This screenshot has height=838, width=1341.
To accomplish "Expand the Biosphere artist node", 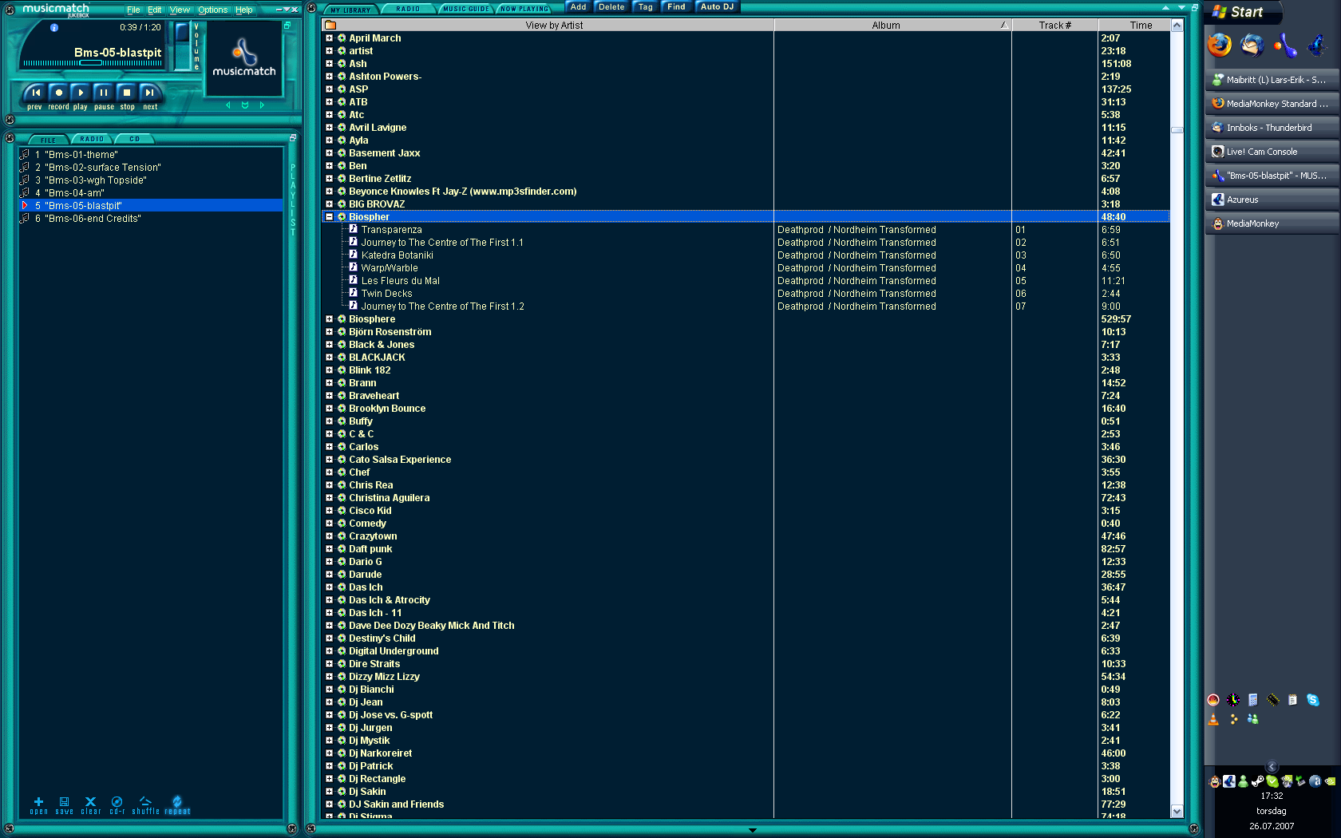I will [x=329, y=319].
